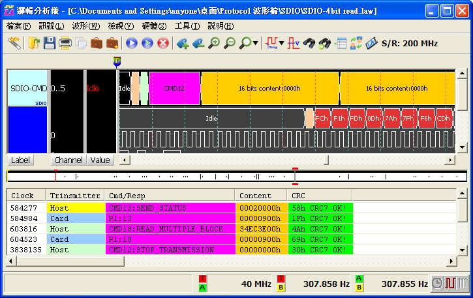The image size is (473, 298).
Task: Open the 工具(T) tools menu
Action: click(187, 26)
